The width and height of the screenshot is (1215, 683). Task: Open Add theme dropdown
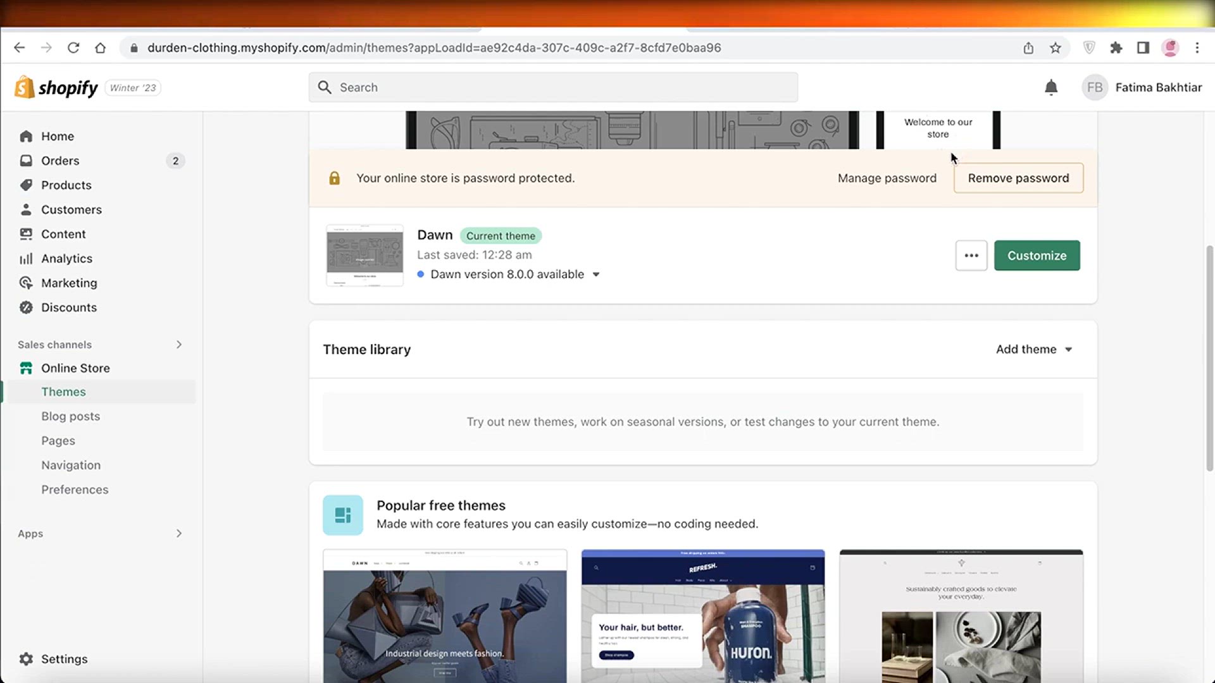coord(1034,349)
